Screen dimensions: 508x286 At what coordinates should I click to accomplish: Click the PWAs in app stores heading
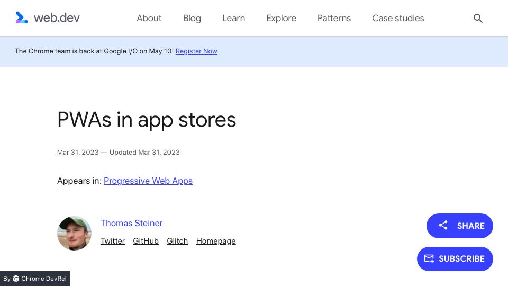[x=147, y=120]
